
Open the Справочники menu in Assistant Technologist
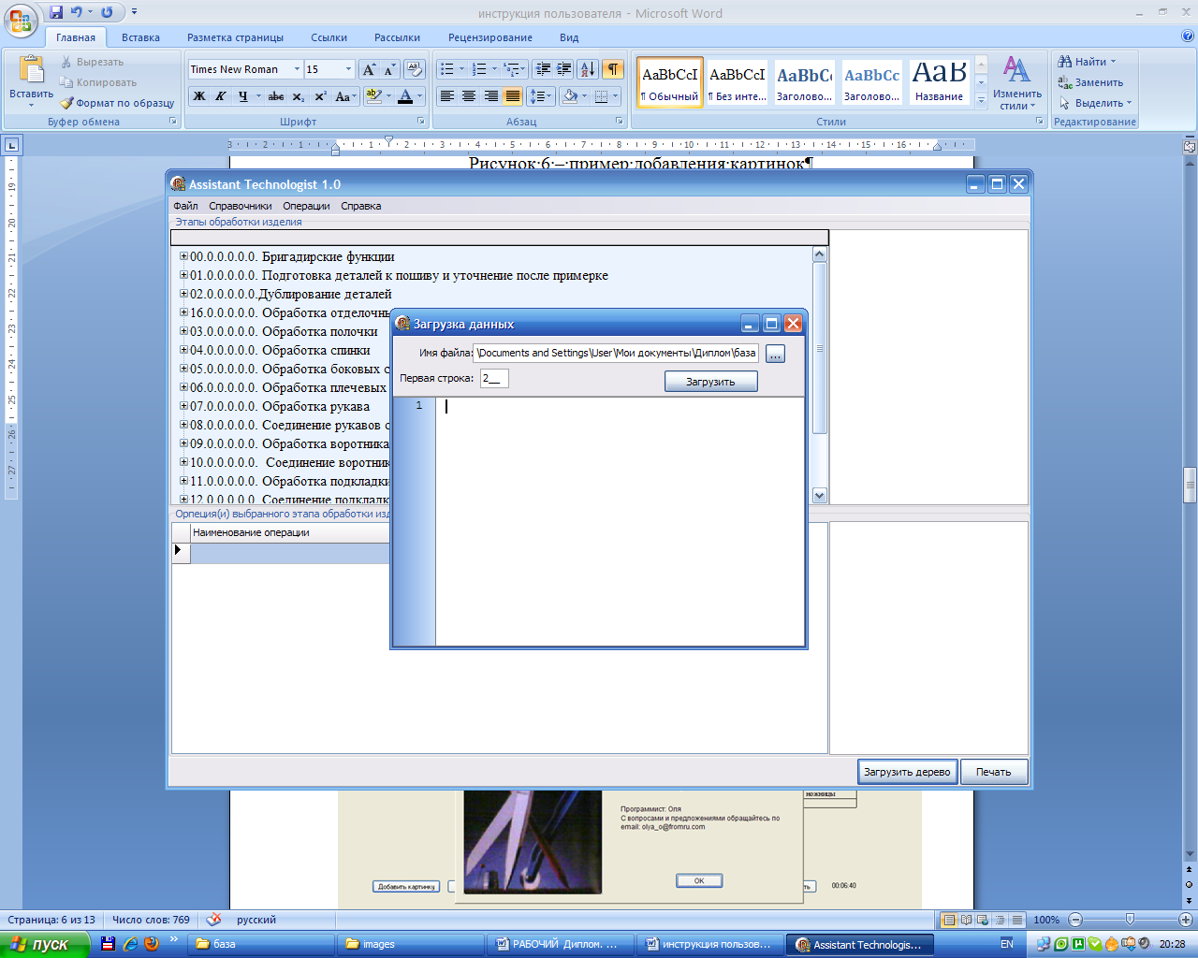241,206
